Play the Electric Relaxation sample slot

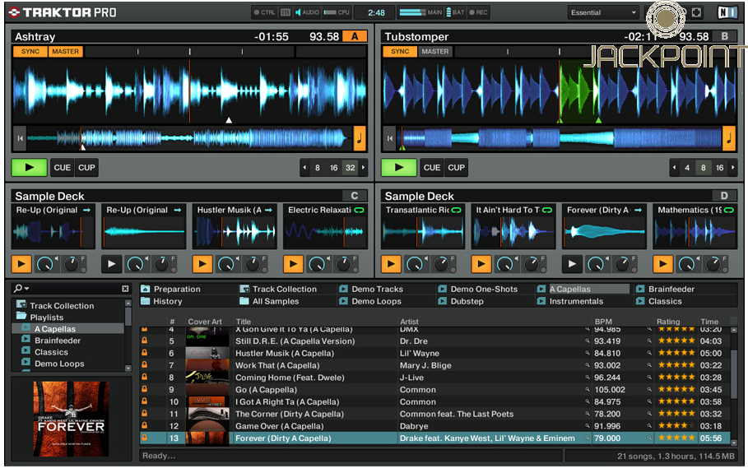coord(293,264)
